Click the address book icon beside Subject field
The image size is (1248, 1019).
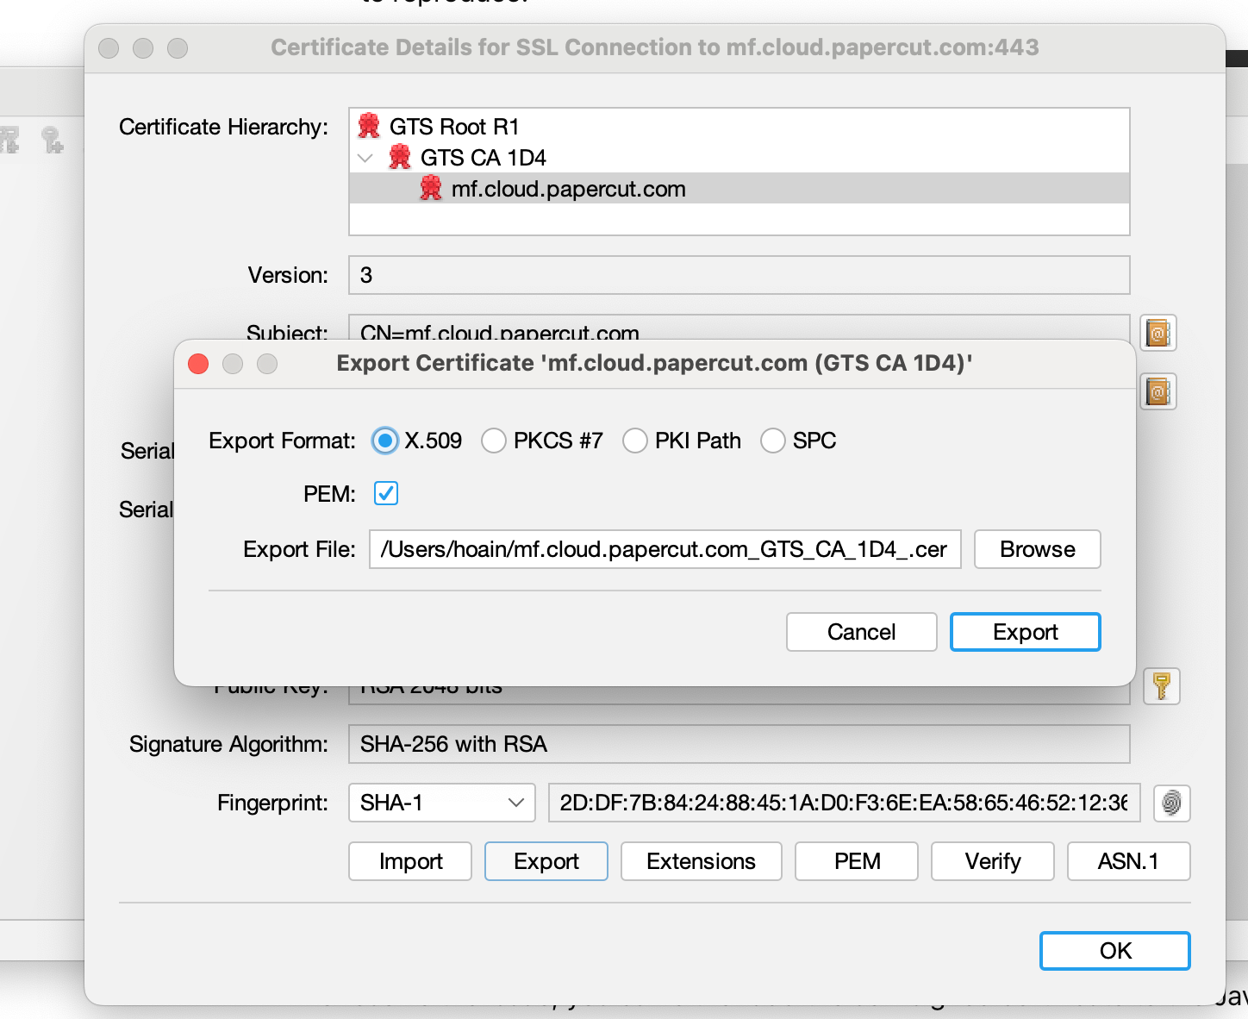click(x=1158, y=334)
